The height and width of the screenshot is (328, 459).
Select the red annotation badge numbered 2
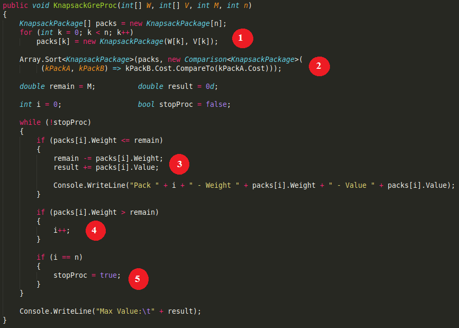click(x=318, y=66)
